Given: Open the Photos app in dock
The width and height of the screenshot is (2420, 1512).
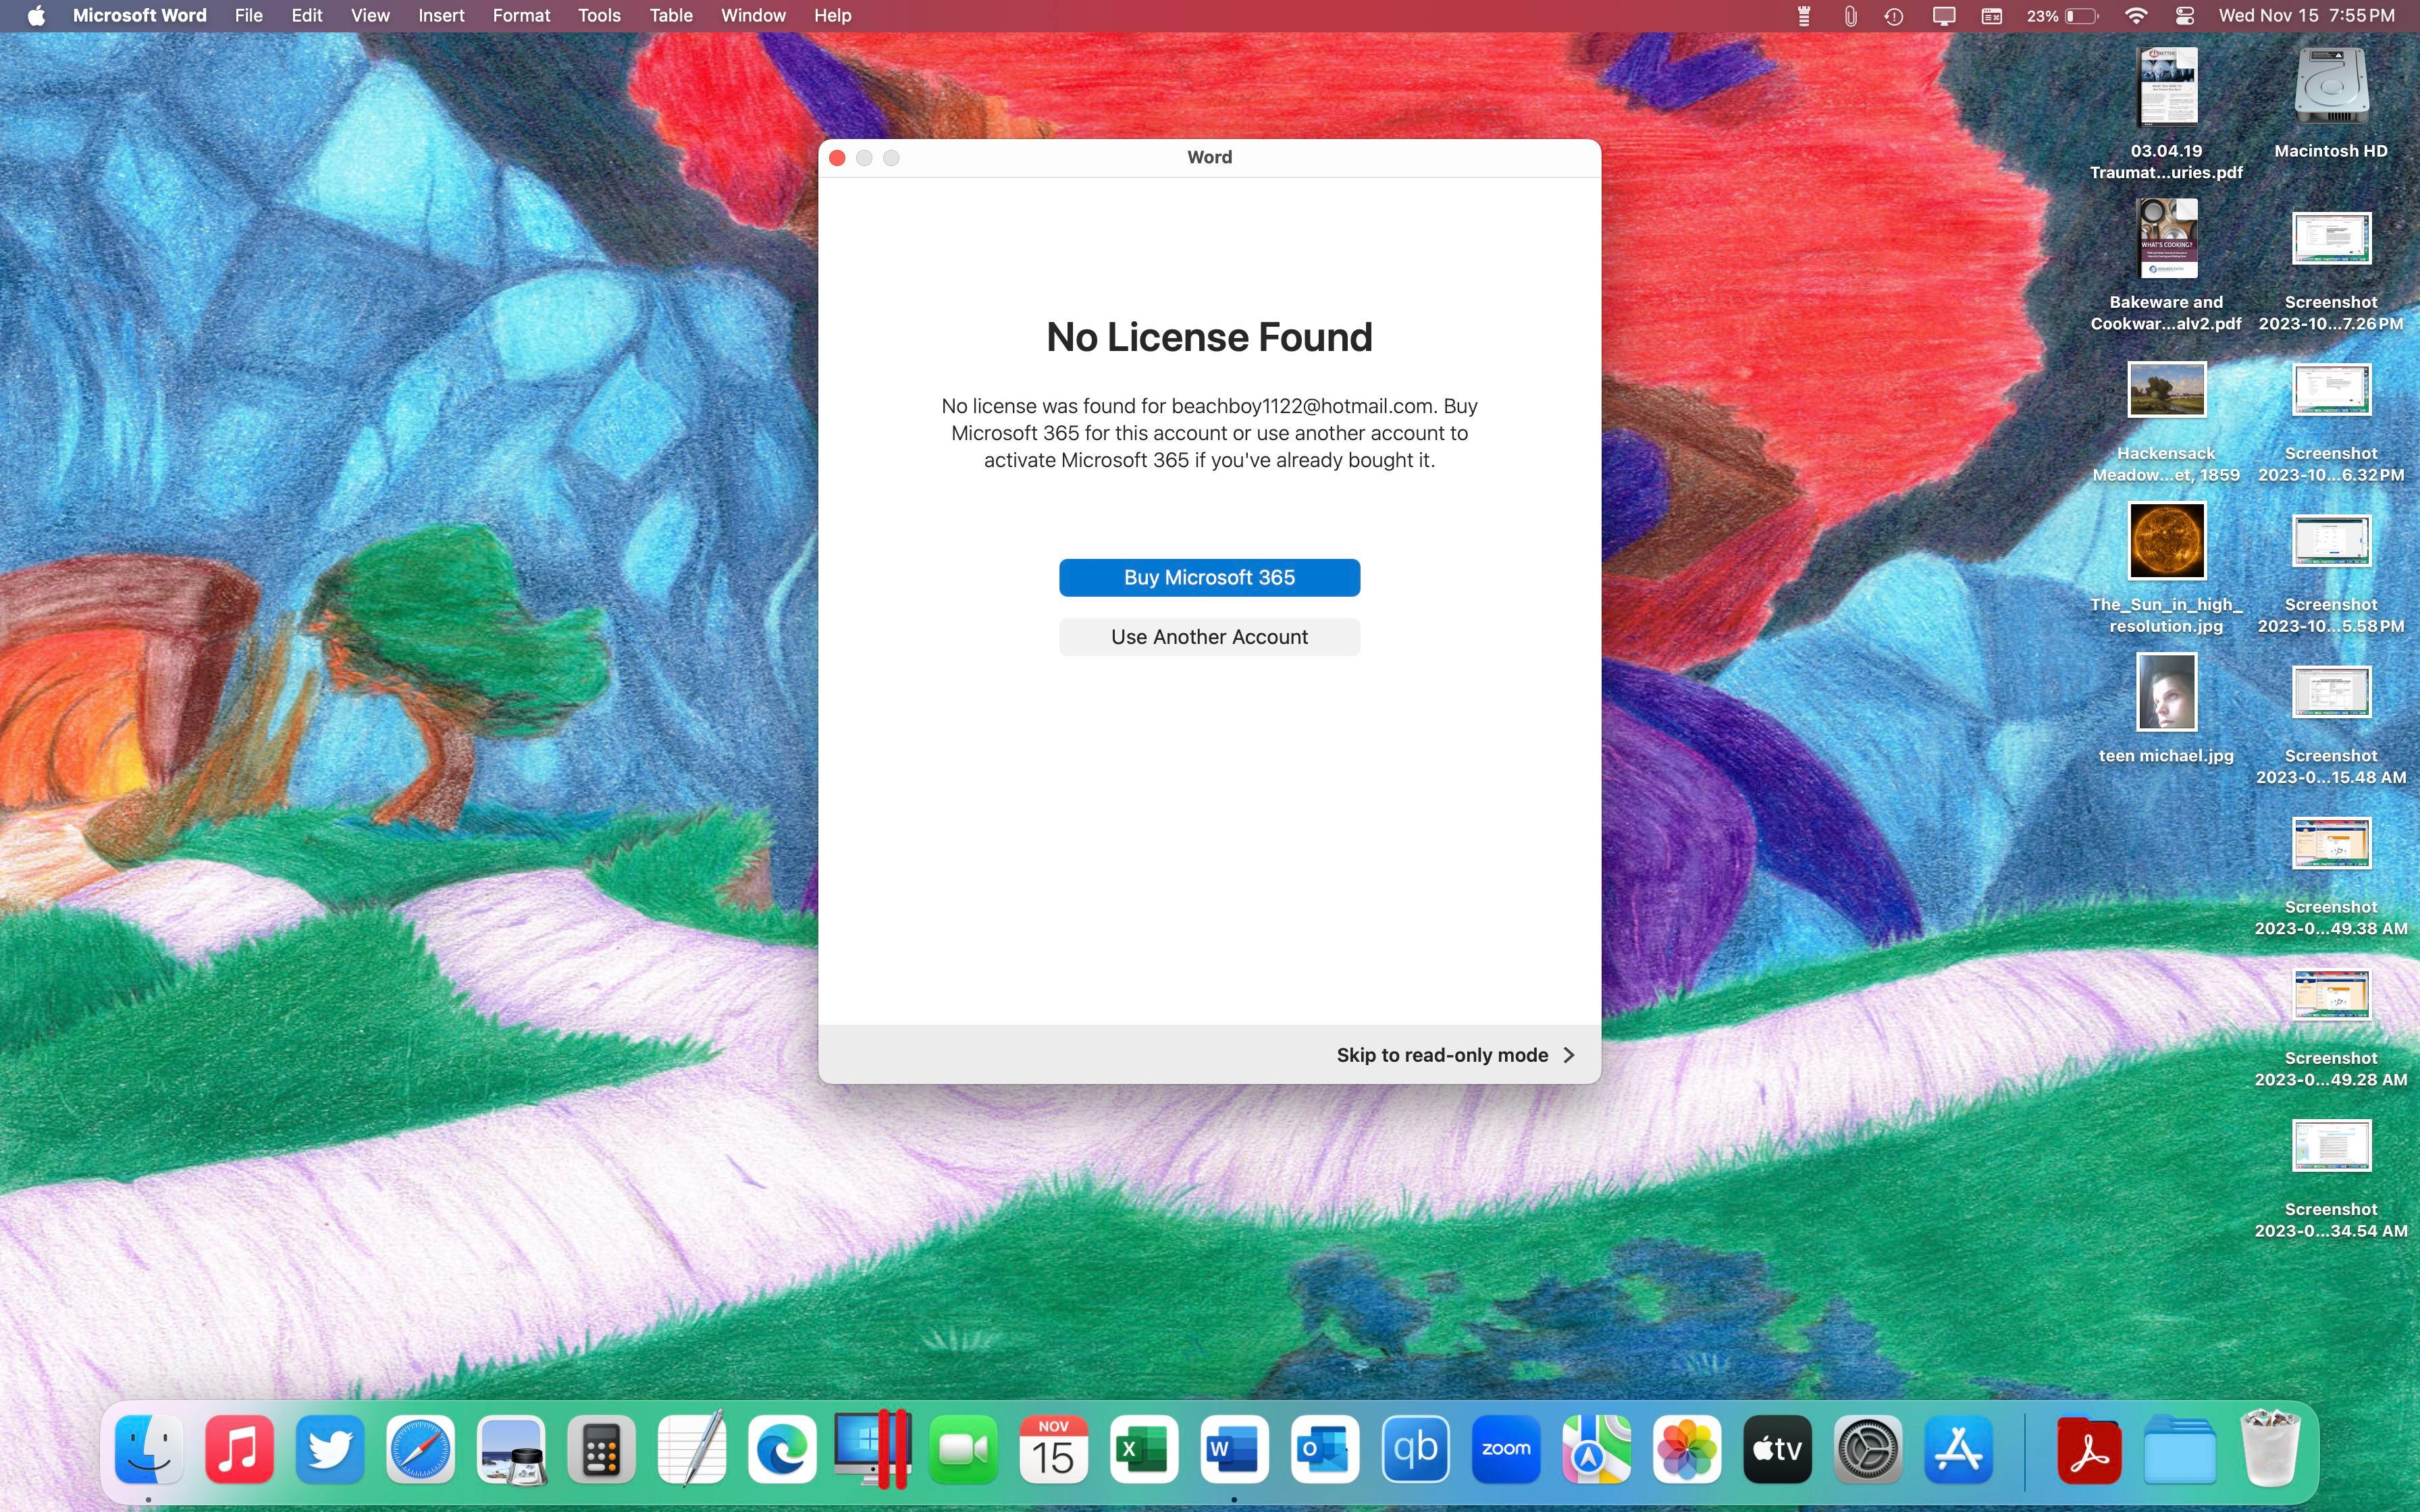Looking at the screenshot, I should (1686, 1449).
